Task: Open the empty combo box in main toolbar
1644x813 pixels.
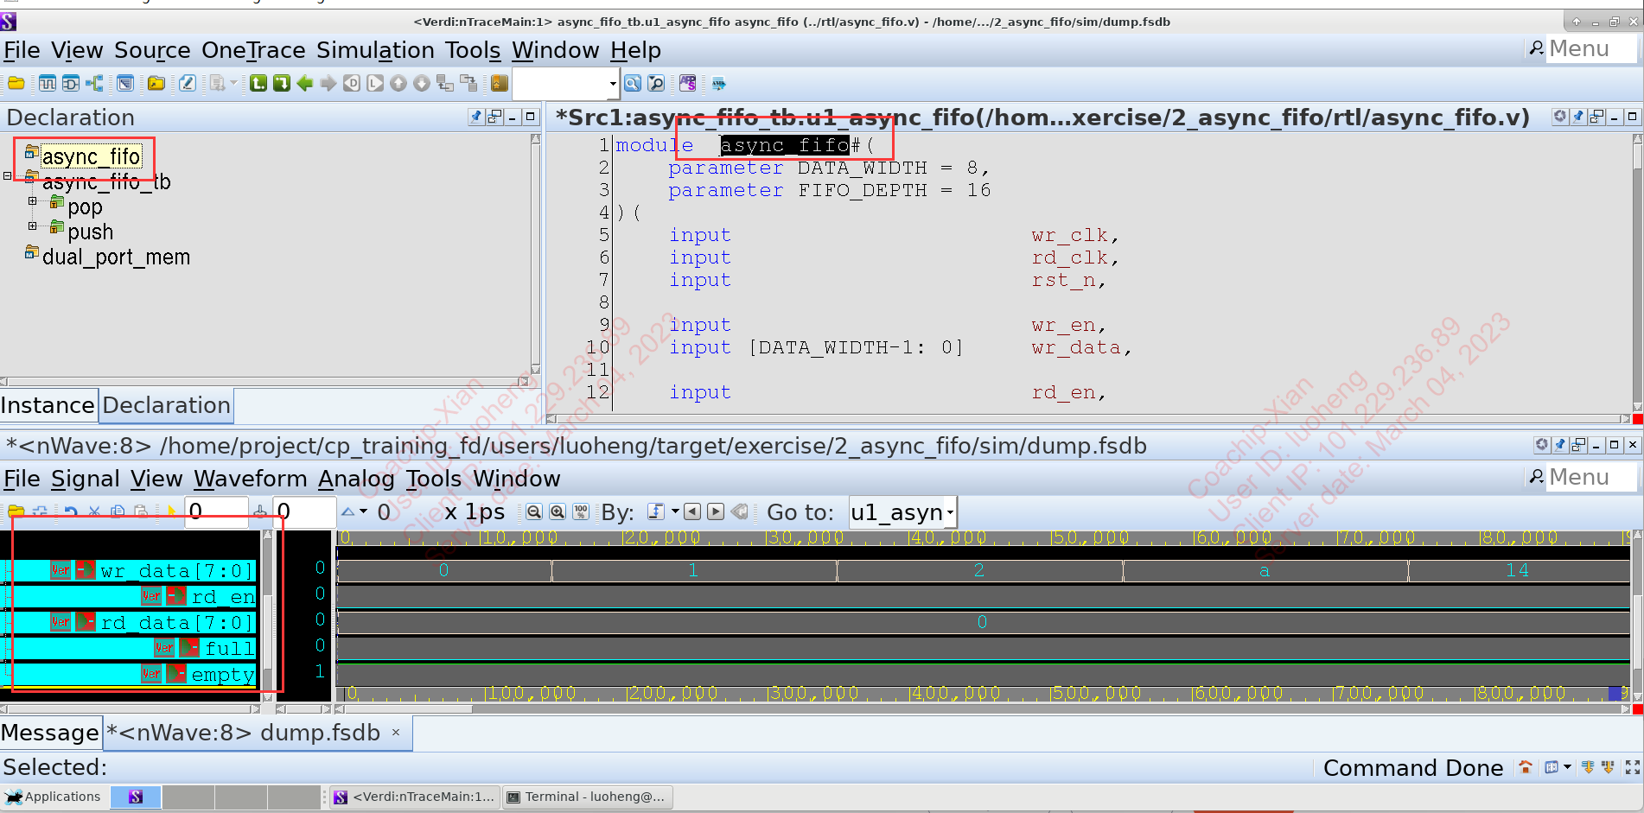Action: [x=565, y=83]
